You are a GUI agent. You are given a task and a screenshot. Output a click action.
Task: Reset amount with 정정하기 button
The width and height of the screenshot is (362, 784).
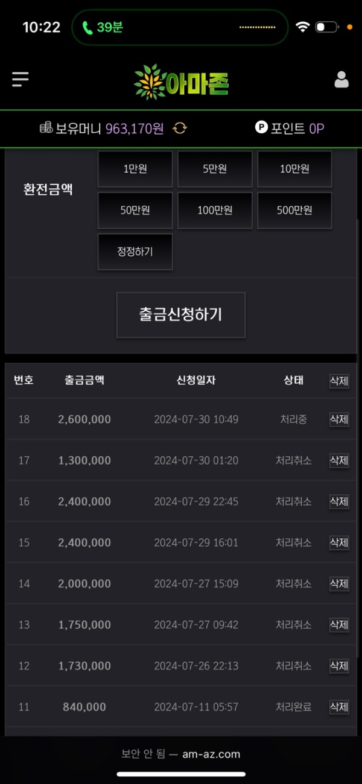pos(135,251)
